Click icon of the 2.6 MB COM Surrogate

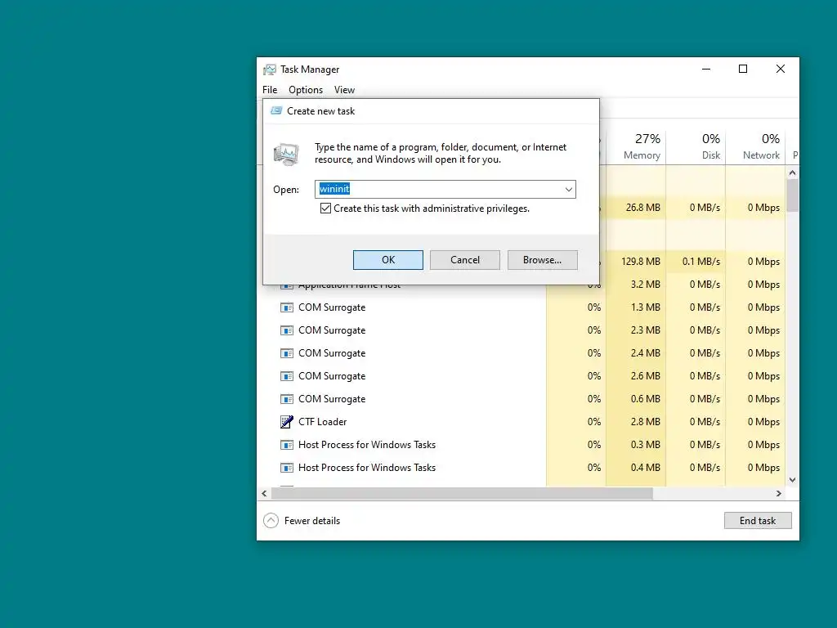287,376
